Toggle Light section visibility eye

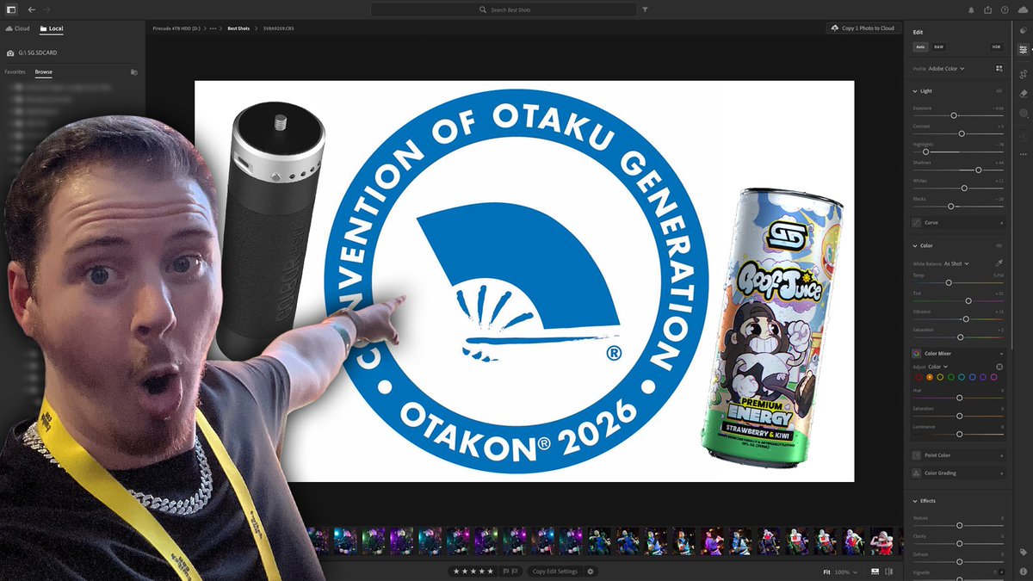[999, 90]
